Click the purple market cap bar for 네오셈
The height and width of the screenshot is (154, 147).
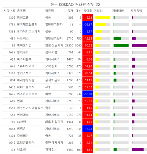point(138,149)
